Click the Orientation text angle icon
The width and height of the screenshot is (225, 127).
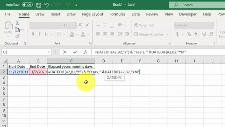pyautogui.click(x=120, y=25)
